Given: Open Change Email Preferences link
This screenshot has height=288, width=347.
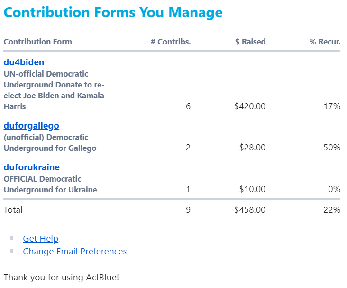Looking at the screenshot, I should [x=75, y=252].
